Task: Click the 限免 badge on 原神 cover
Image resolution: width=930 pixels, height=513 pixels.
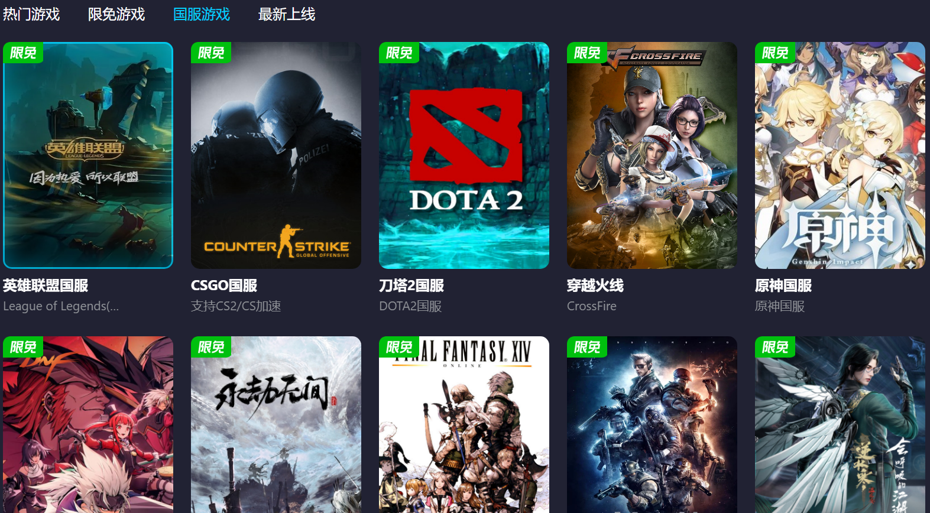Action: 775,53
